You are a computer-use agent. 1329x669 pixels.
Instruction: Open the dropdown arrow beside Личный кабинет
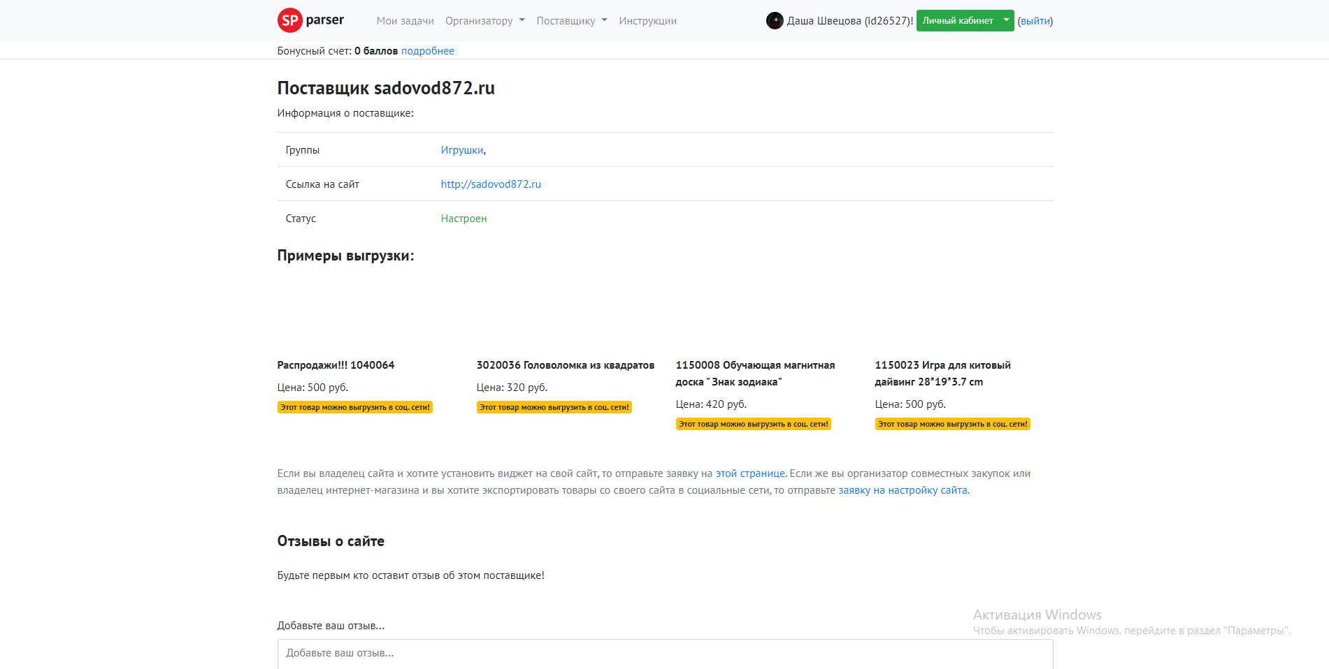pos(1007,21)
